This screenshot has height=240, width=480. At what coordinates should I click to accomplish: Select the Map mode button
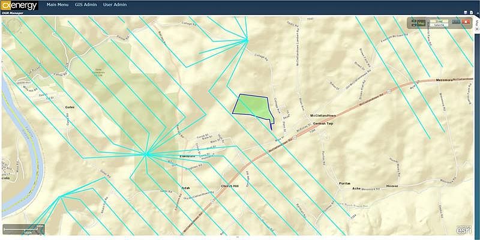[x=421, y=23]
